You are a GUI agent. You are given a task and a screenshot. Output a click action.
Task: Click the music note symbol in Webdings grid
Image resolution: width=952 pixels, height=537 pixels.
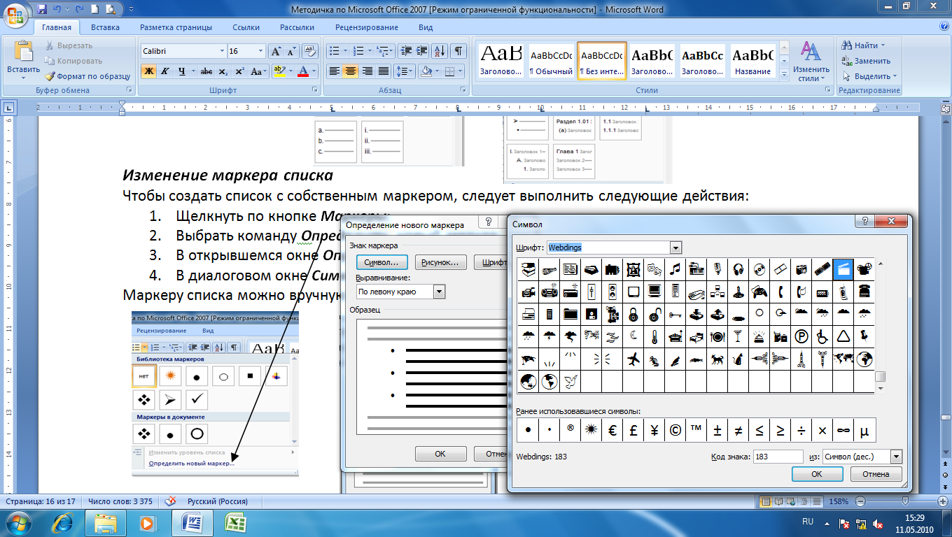coord(675,268)
